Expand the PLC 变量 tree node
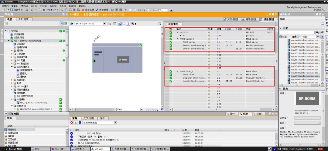The image size is (328, 151). 12,60
